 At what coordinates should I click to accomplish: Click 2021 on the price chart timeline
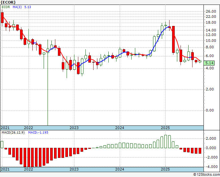click(5, 128)
